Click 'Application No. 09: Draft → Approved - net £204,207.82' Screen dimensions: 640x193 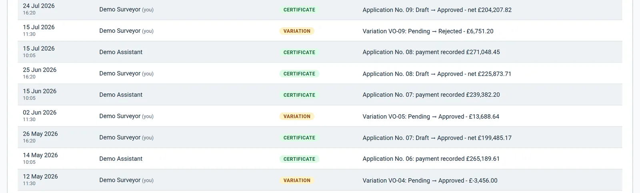tap(437, 10)
